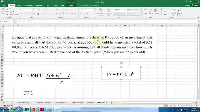The height and width of the screenshot is (112, 200).
Task: Click the Cut scissors button
Action: [9, 9]
